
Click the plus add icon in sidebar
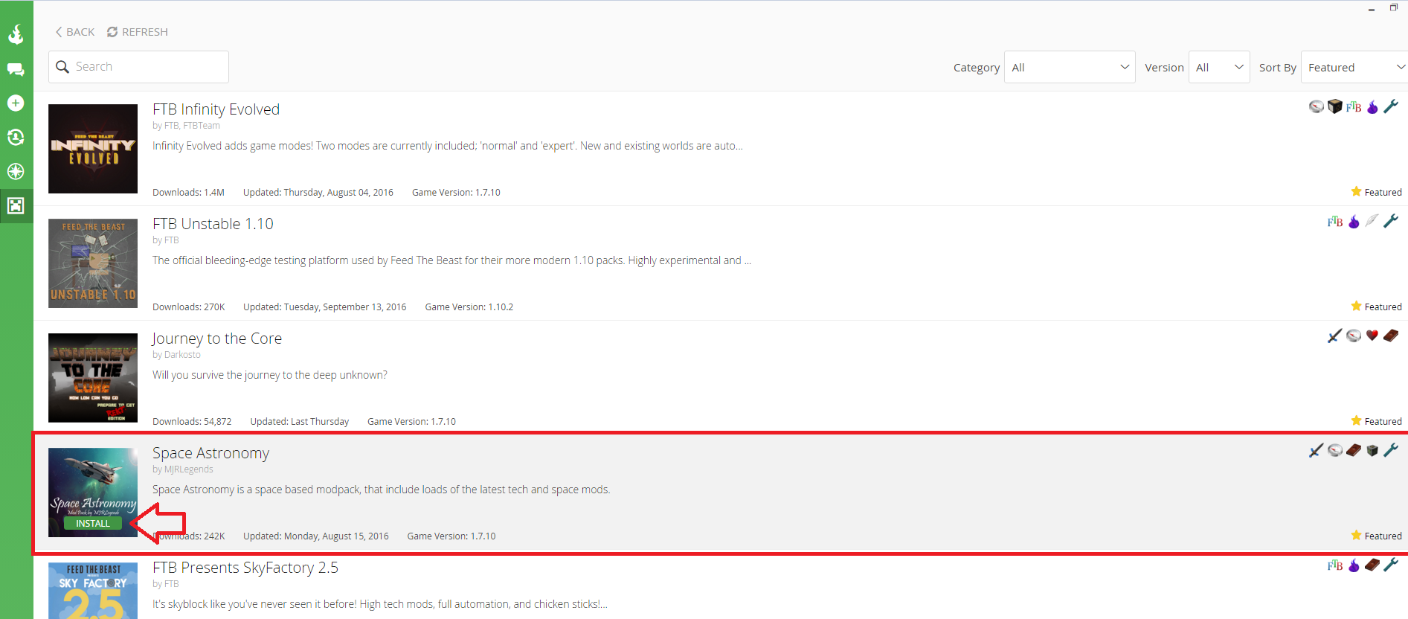[16, 103]
